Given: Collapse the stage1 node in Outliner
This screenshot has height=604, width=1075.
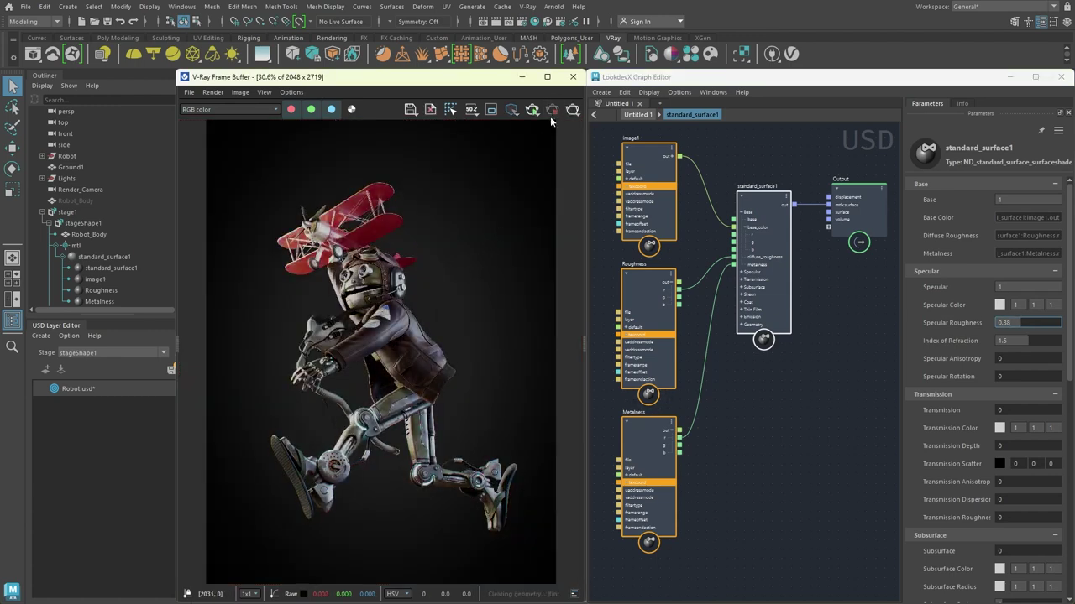Looking at the screenshot, I should click(x=42, y=212).
